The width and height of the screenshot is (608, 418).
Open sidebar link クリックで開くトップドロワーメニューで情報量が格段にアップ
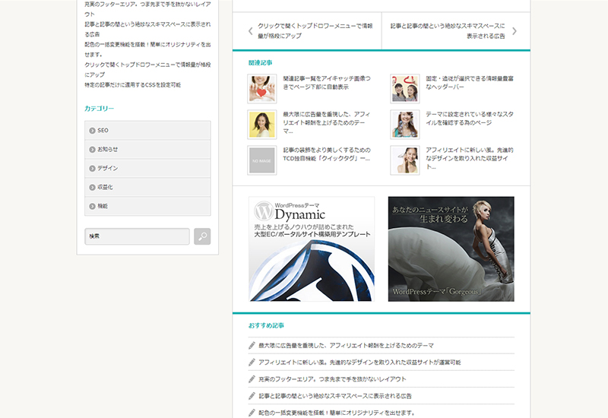[x=147, y=70]
